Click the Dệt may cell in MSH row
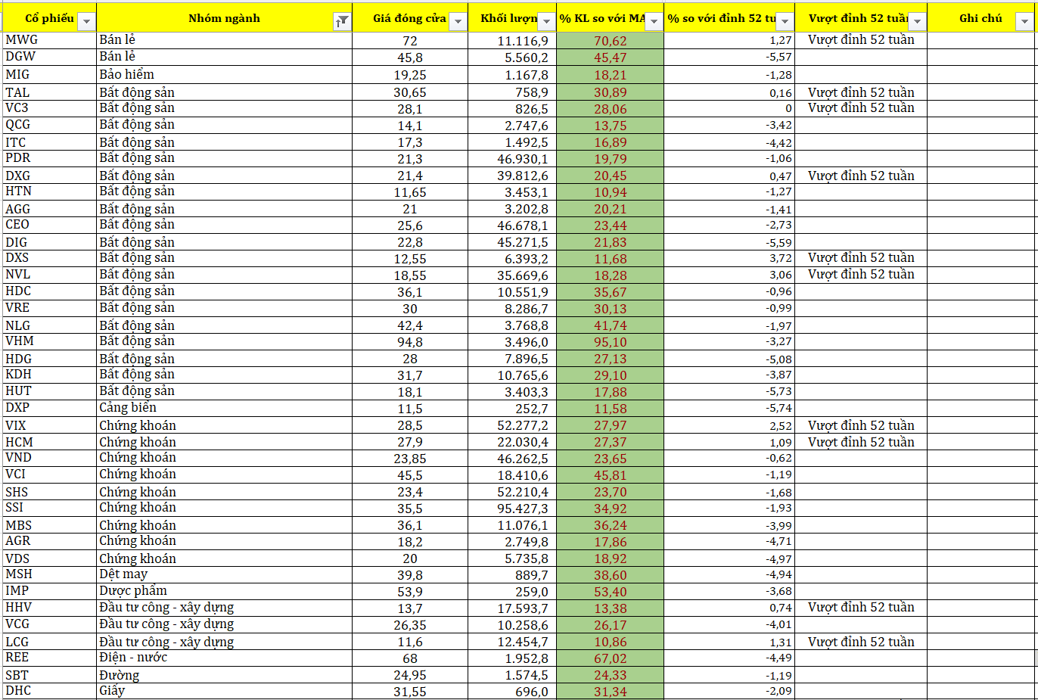Image resolution: width=1038 pixels, height=700 pixels. coord(224,574)
